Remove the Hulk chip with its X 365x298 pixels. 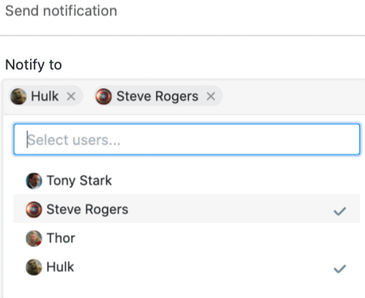pos(71,96)
